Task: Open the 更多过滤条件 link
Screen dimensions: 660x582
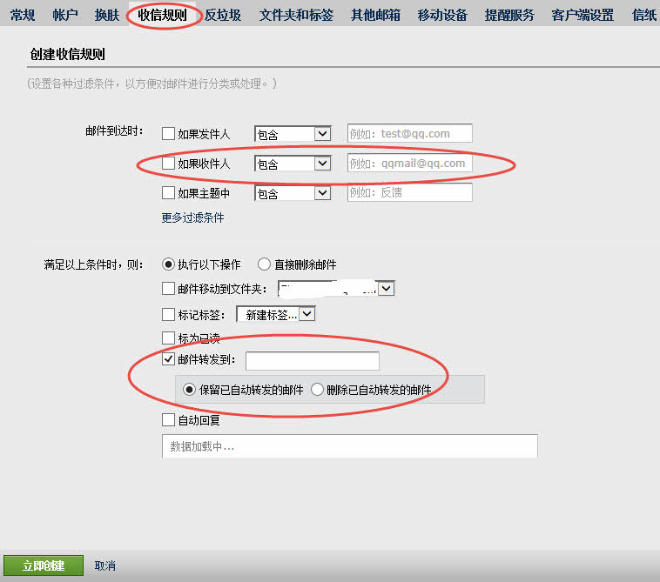Action: coord(192,217)
